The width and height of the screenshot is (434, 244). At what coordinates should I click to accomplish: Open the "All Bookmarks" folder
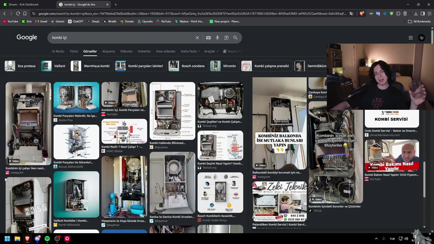(x=419, y=21)
